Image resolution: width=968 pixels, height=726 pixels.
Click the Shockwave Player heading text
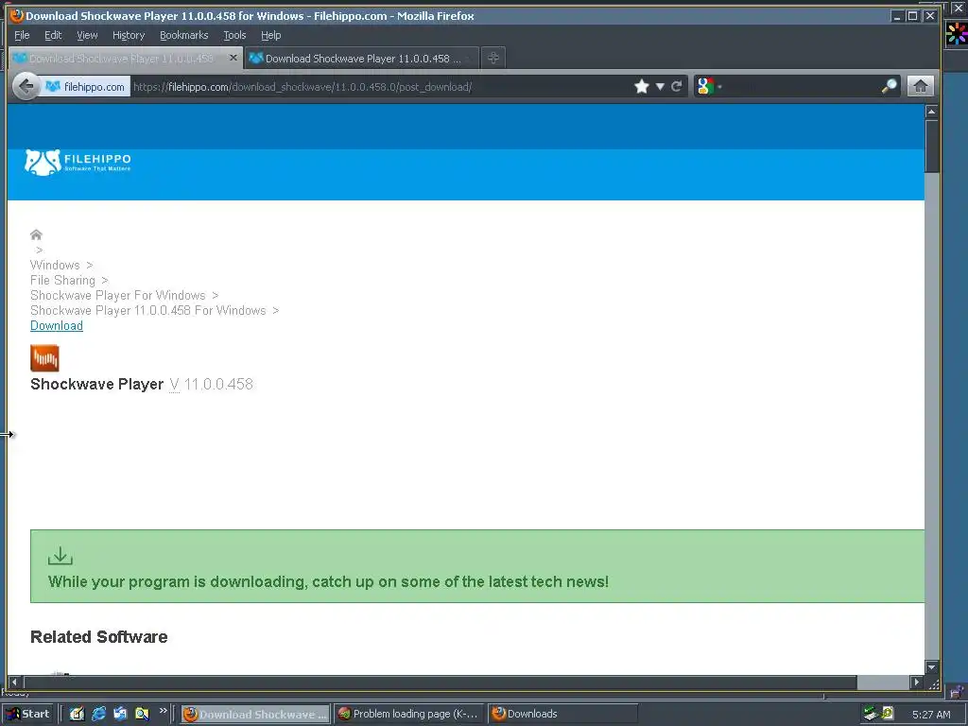point(97,384)
